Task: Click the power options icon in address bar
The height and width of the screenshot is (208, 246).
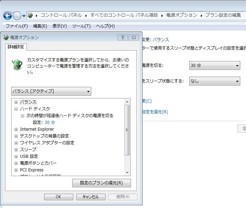Action: click(x=30, y=15)
